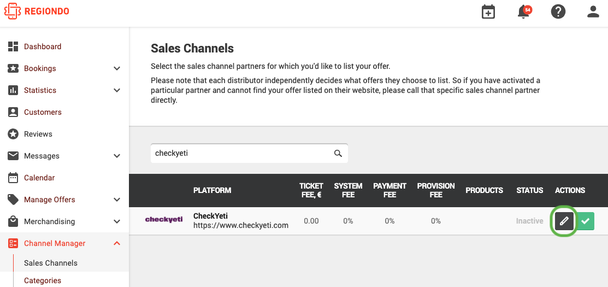Edit CheckYeti channel with pencil icon
This screenshot has height=287, width=608.
[x=564, y=221]
